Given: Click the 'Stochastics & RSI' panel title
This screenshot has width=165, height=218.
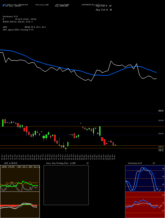Looking at the screenshot, I should (141, 163).
